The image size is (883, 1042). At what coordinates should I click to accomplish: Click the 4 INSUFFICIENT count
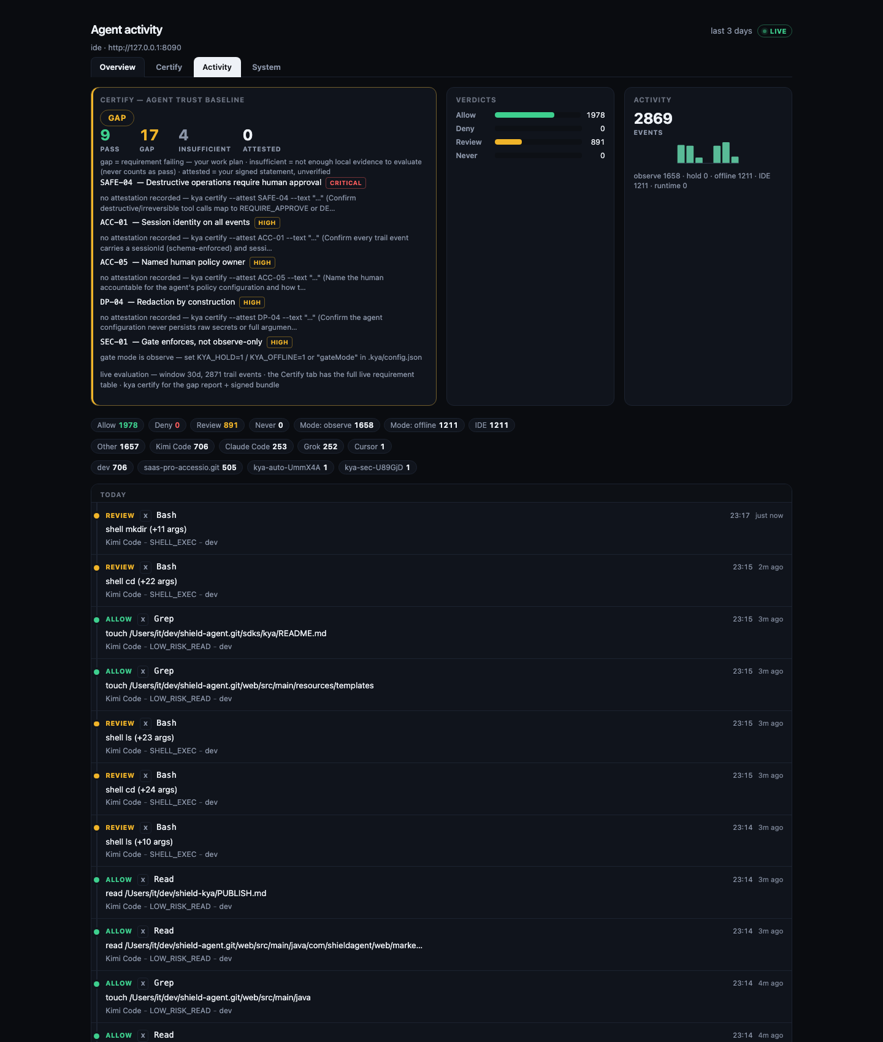coord(205,140)
